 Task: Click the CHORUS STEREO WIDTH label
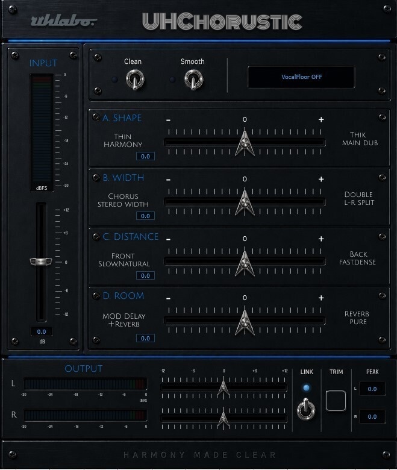123,200
